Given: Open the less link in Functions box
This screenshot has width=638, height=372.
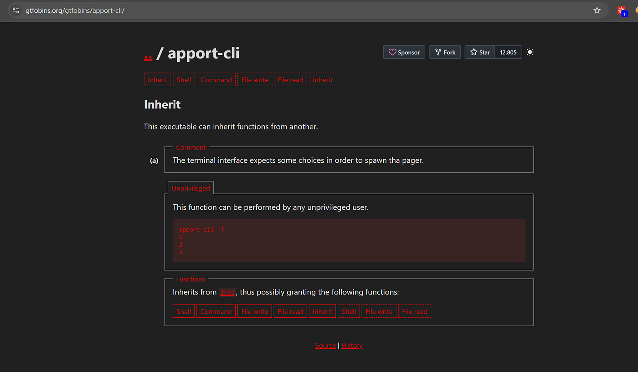Looking at the screenshot, I should [x=227, y=293].
